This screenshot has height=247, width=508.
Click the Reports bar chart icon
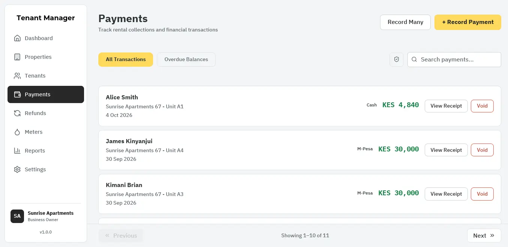(17, 151)
